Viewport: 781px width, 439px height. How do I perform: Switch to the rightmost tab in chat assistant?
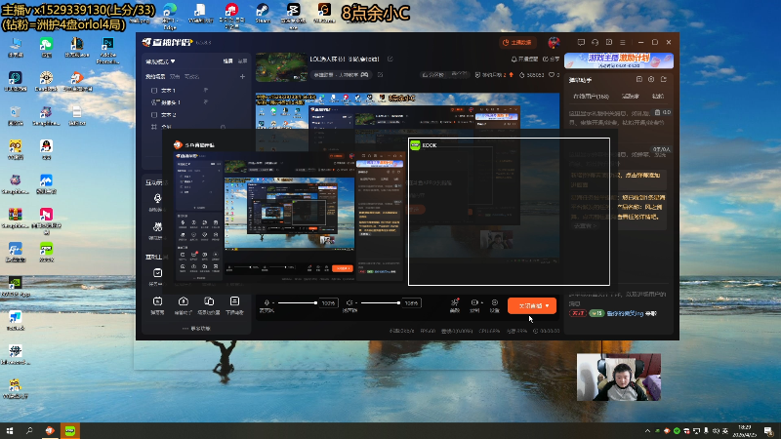click(x=657, y=96)
